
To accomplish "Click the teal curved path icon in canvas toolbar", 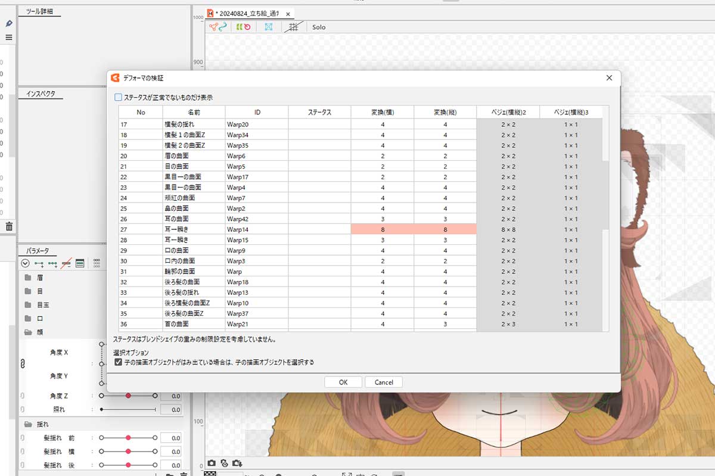I will (x=223, y=27).
